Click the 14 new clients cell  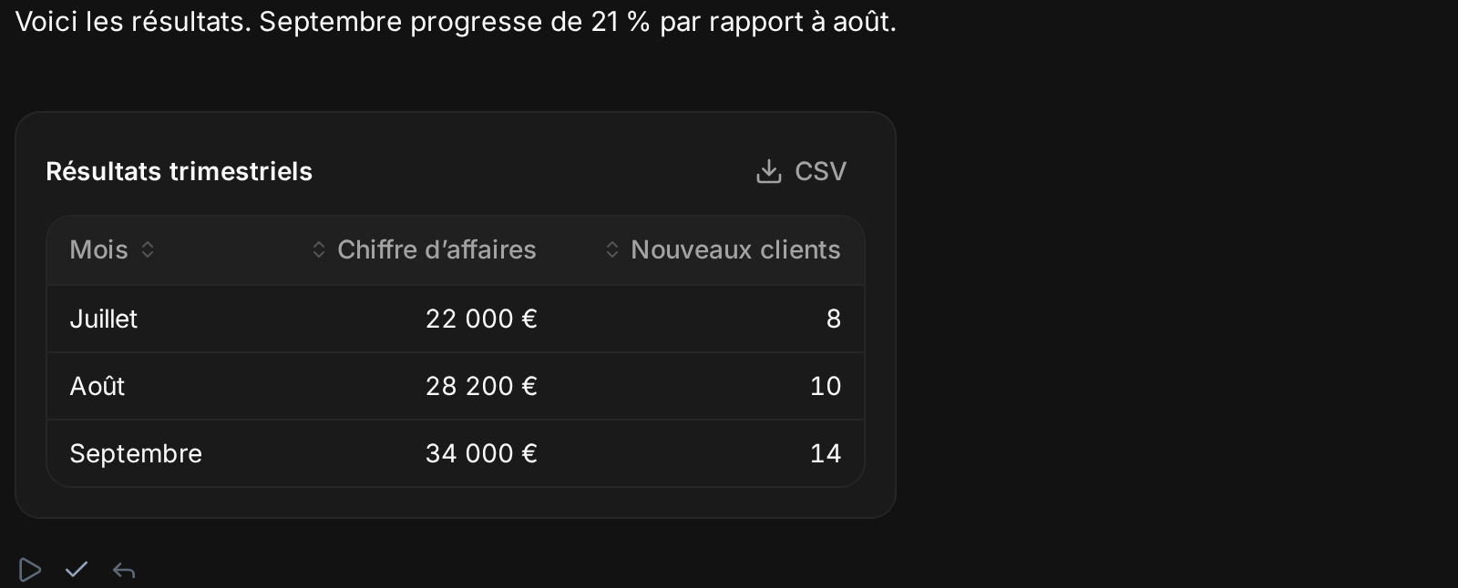click(826, 453)
